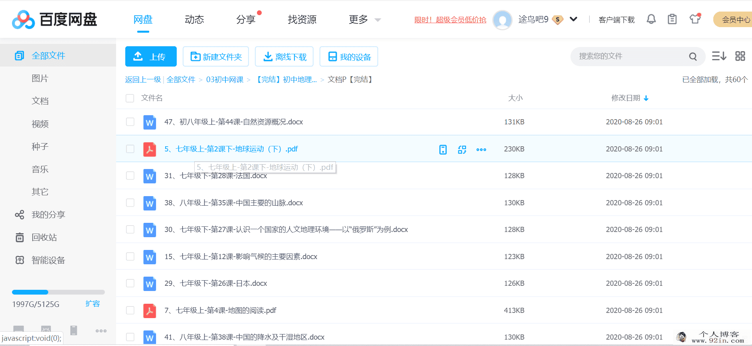Go to 03初中网课 breadcrumb folder

point(225,79)
